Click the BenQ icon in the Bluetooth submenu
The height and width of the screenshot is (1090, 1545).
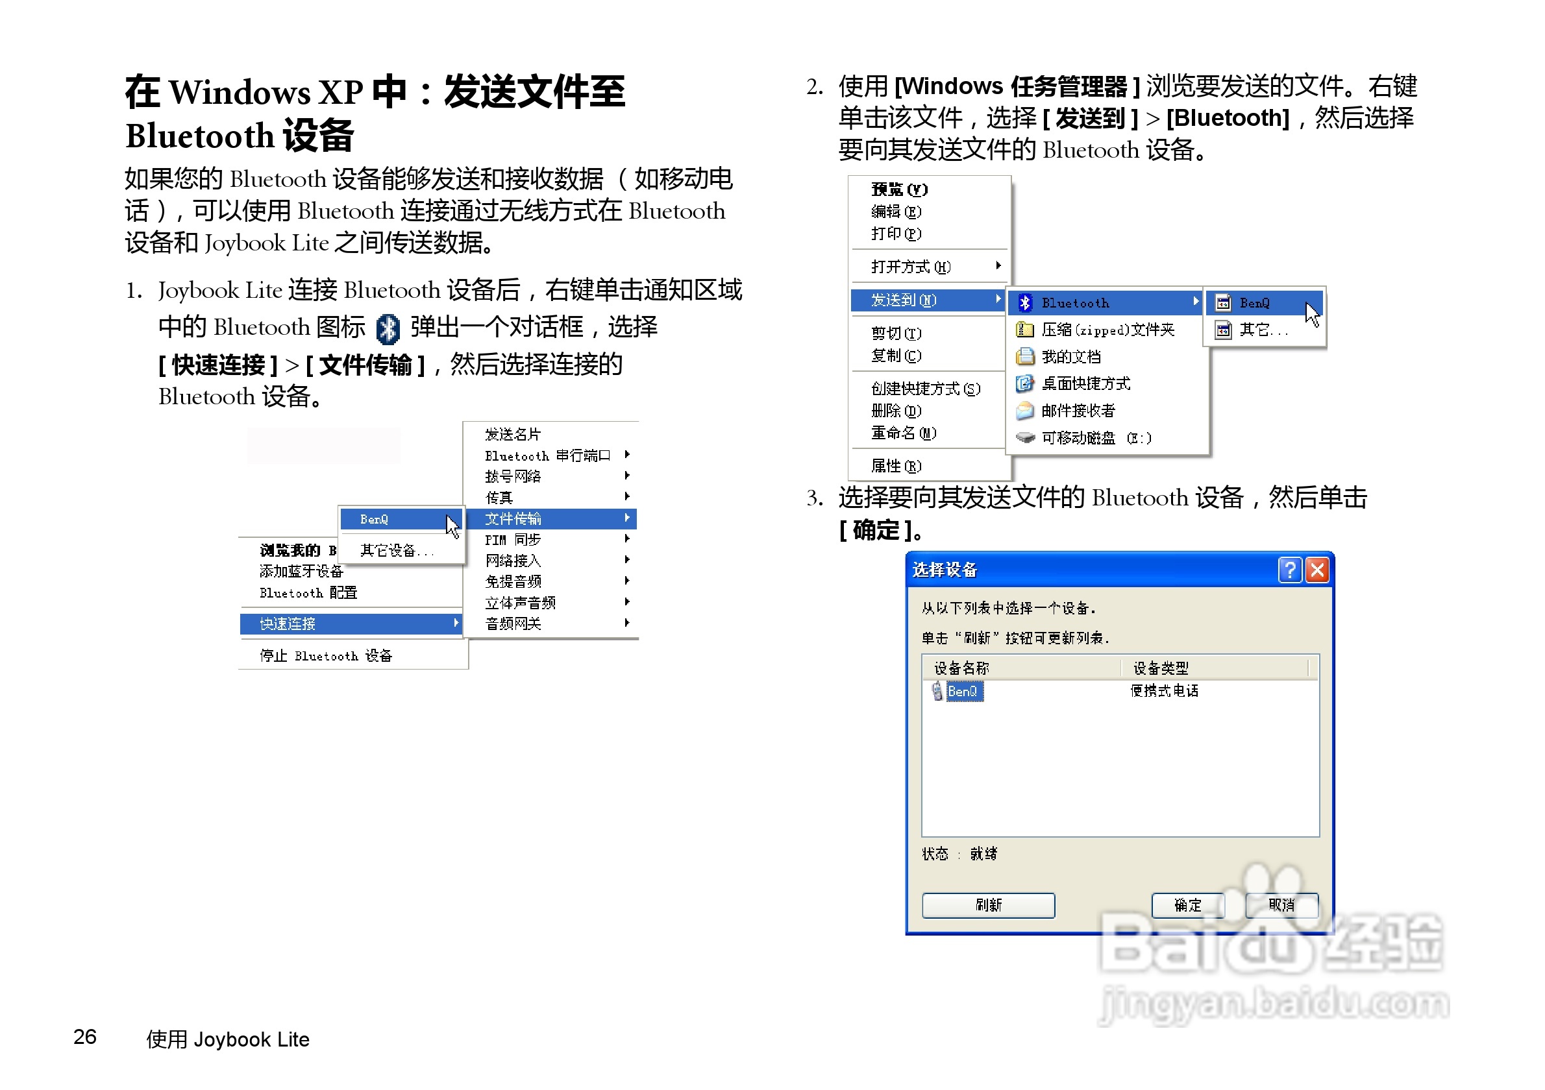[1224, 302]
